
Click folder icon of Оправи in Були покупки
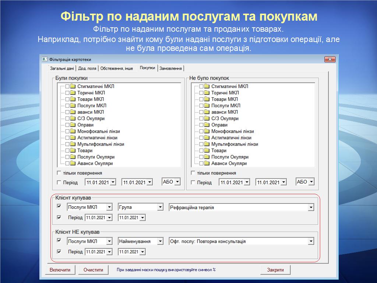[x=73, y=125]
